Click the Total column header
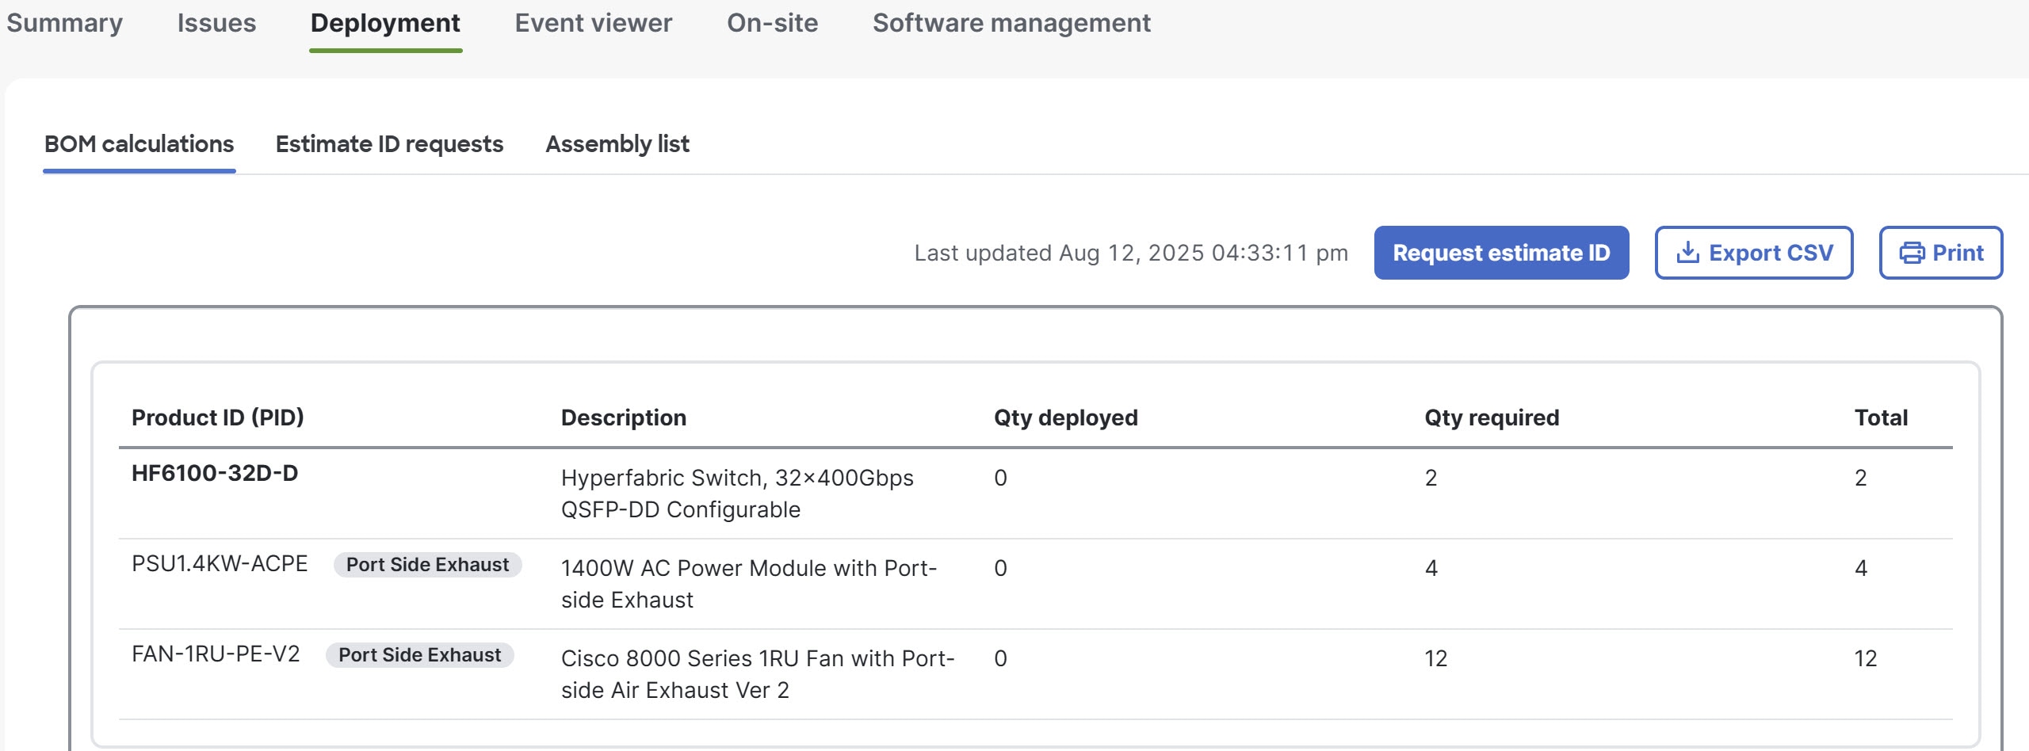This screenshot has height=751, width=2029. [x=1881, y=417]
